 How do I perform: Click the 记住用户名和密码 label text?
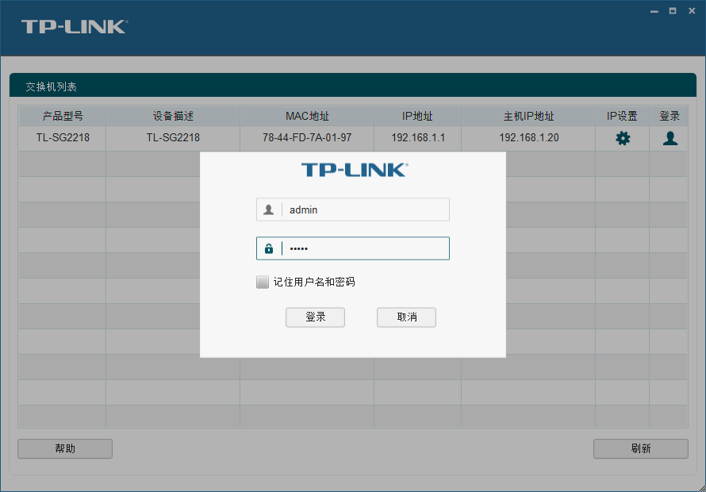click(x=314, y=282)
